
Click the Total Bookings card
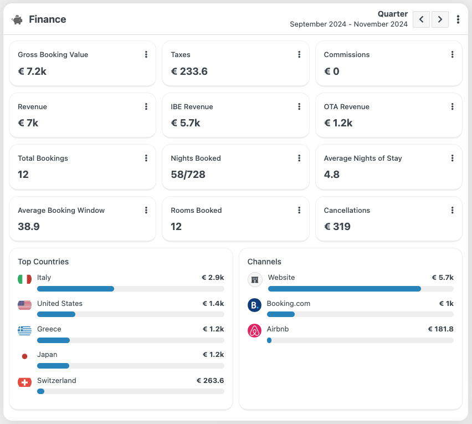(x=83, y=167)
